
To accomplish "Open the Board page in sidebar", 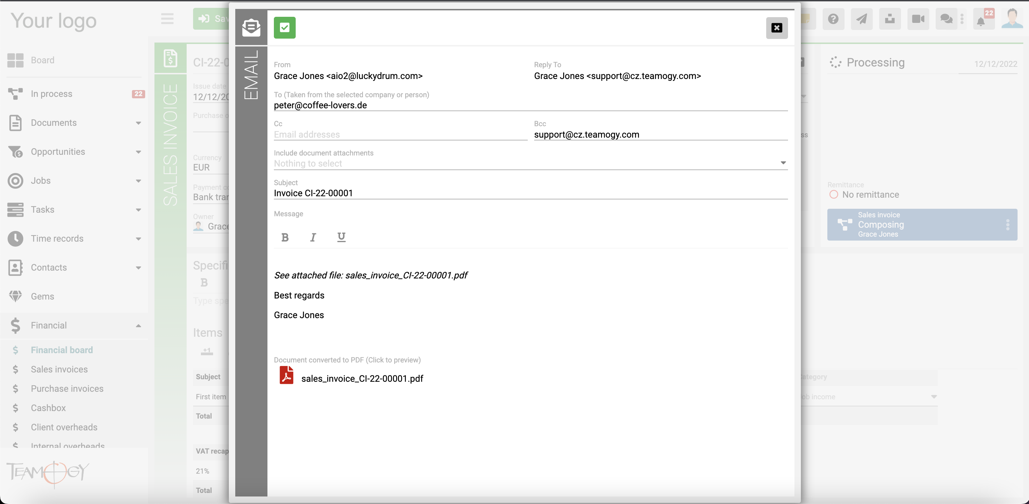I will [42, 60].
